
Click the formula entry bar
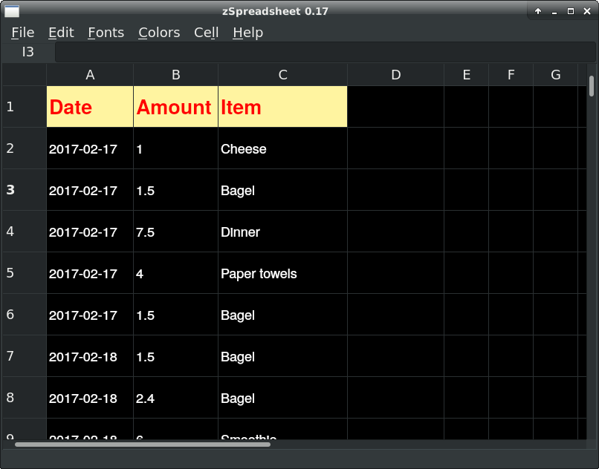tap(326, 52)
